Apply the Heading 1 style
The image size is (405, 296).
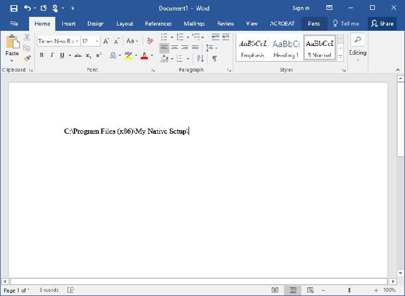(286, 48)
